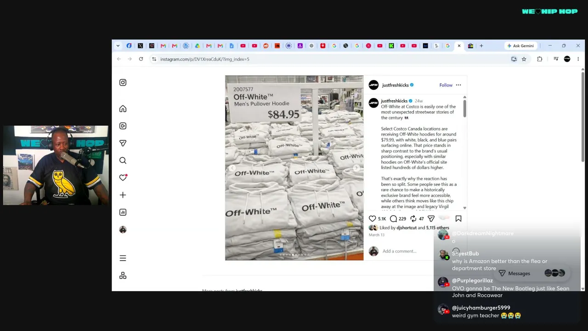Viewport: 588px width, 331px height.
Task: Switch to the green K icon tab
Action: [391, 46]
